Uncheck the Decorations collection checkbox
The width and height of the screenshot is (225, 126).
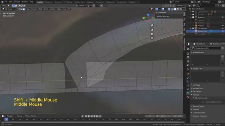[x=193, y=28]
